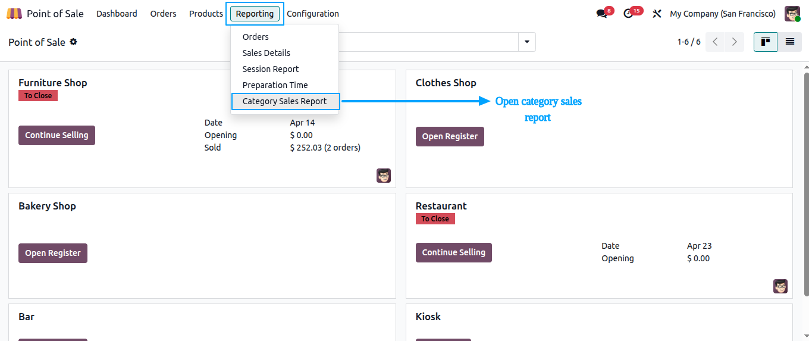Screen dimensions: 809x341
Task: Click the Point of Sale app logo icon
Action: pyautogui.click(x=14, y=13)
